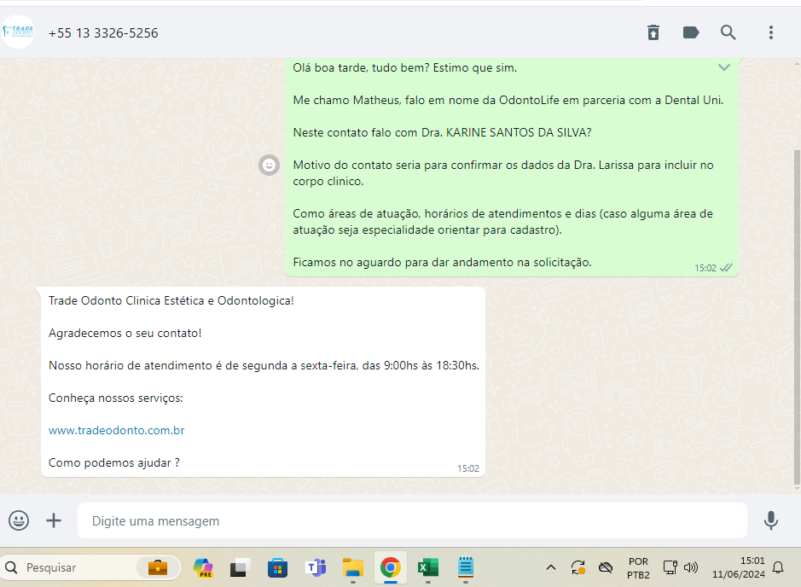
Task: Open the volume speaker tray icon
Action: pyautogui.click(x=691, y=567)
